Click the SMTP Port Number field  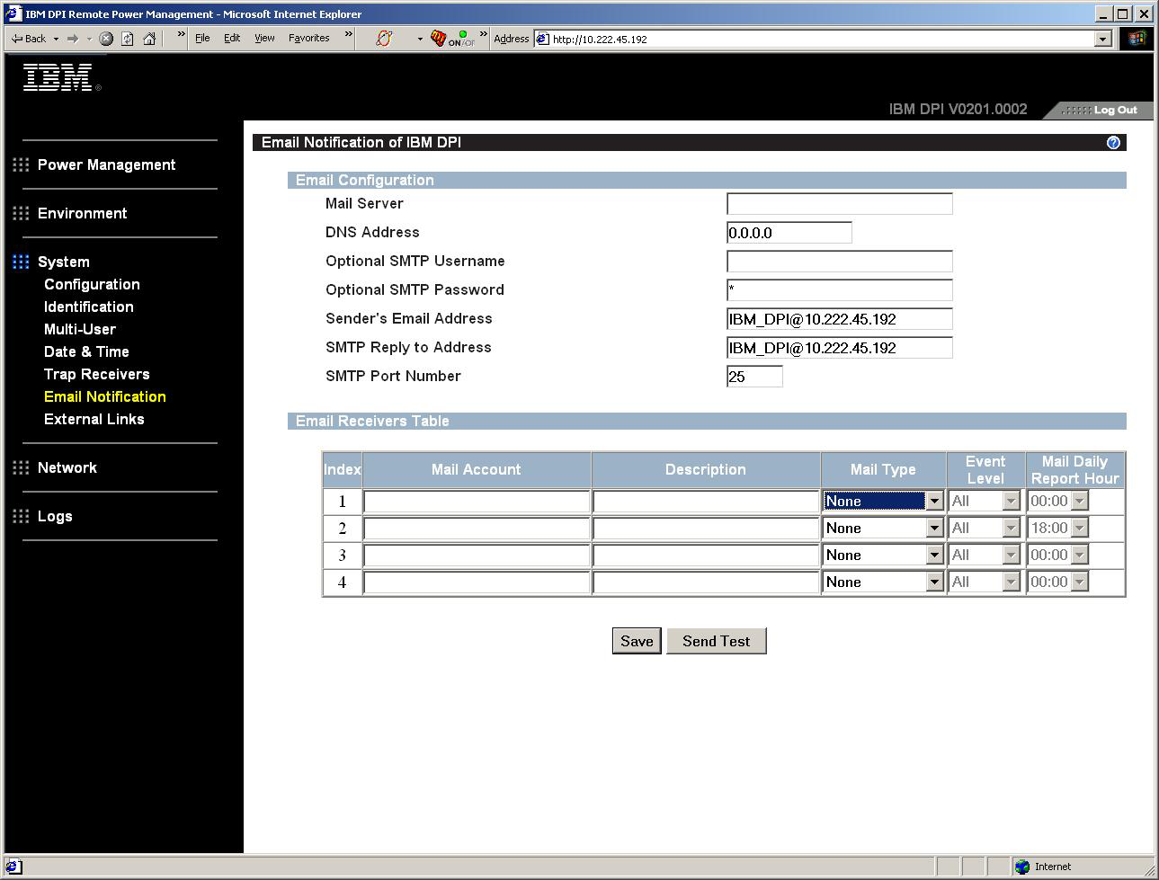(754, 377)
